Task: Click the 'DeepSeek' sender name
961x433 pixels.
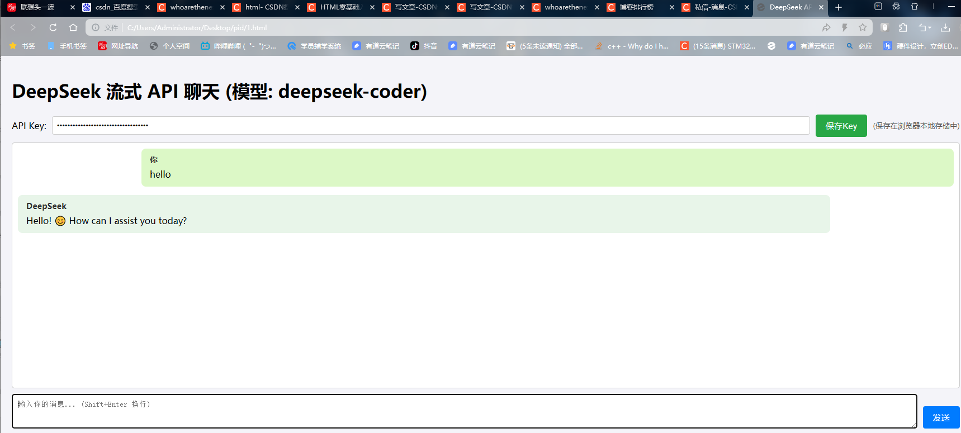Action: point(46,206)
